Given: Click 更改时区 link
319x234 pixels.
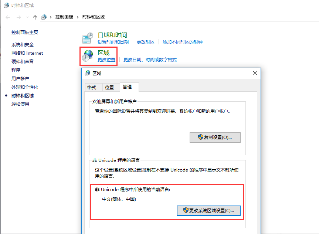Looking at the screenshot, I should pos(146,42).
